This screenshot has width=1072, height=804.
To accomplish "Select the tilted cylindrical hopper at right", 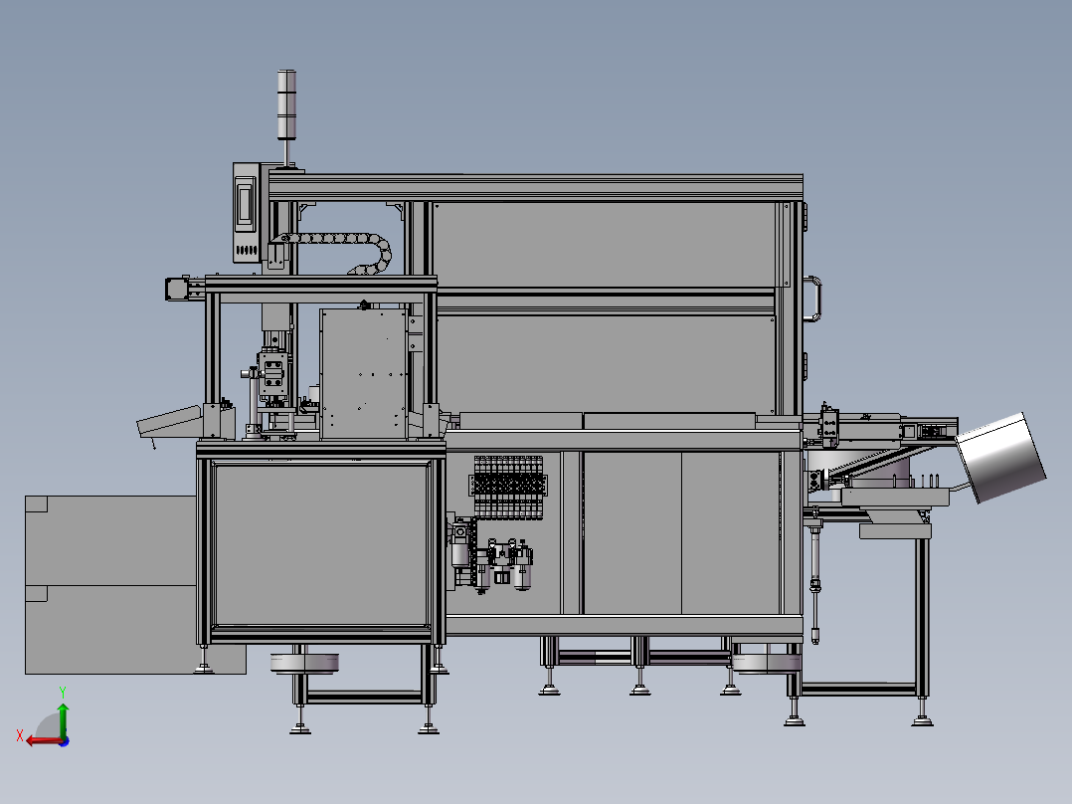I will (x=999, y=457).
